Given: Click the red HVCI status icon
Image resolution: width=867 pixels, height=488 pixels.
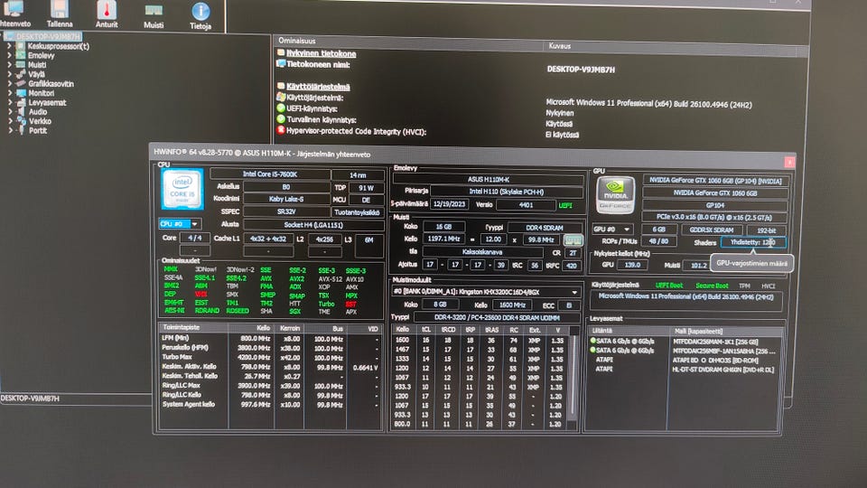Looking at the screenshot, I should 281,130.
